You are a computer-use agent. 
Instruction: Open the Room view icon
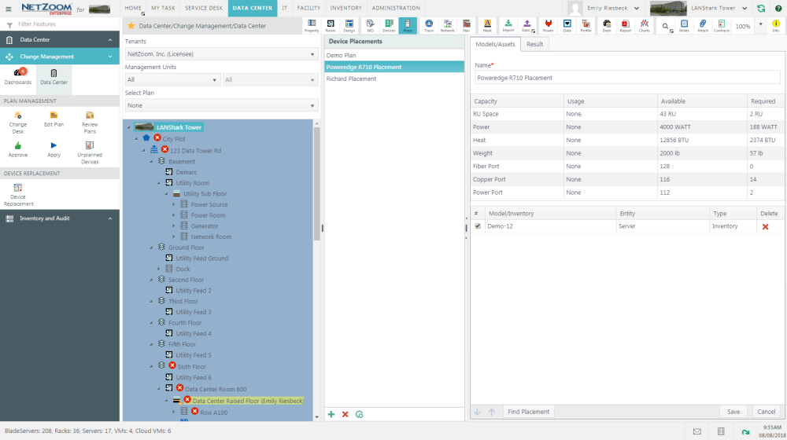click(331, 26)
